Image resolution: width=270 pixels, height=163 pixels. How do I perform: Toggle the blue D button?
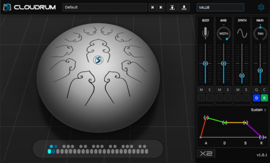tap(256, 98)
